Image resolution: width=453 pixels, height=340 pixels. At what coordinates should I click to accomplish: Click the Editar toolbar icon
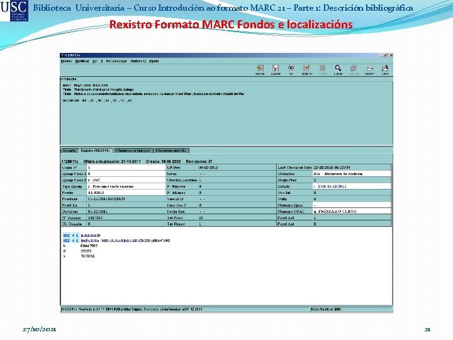[307, 70]
